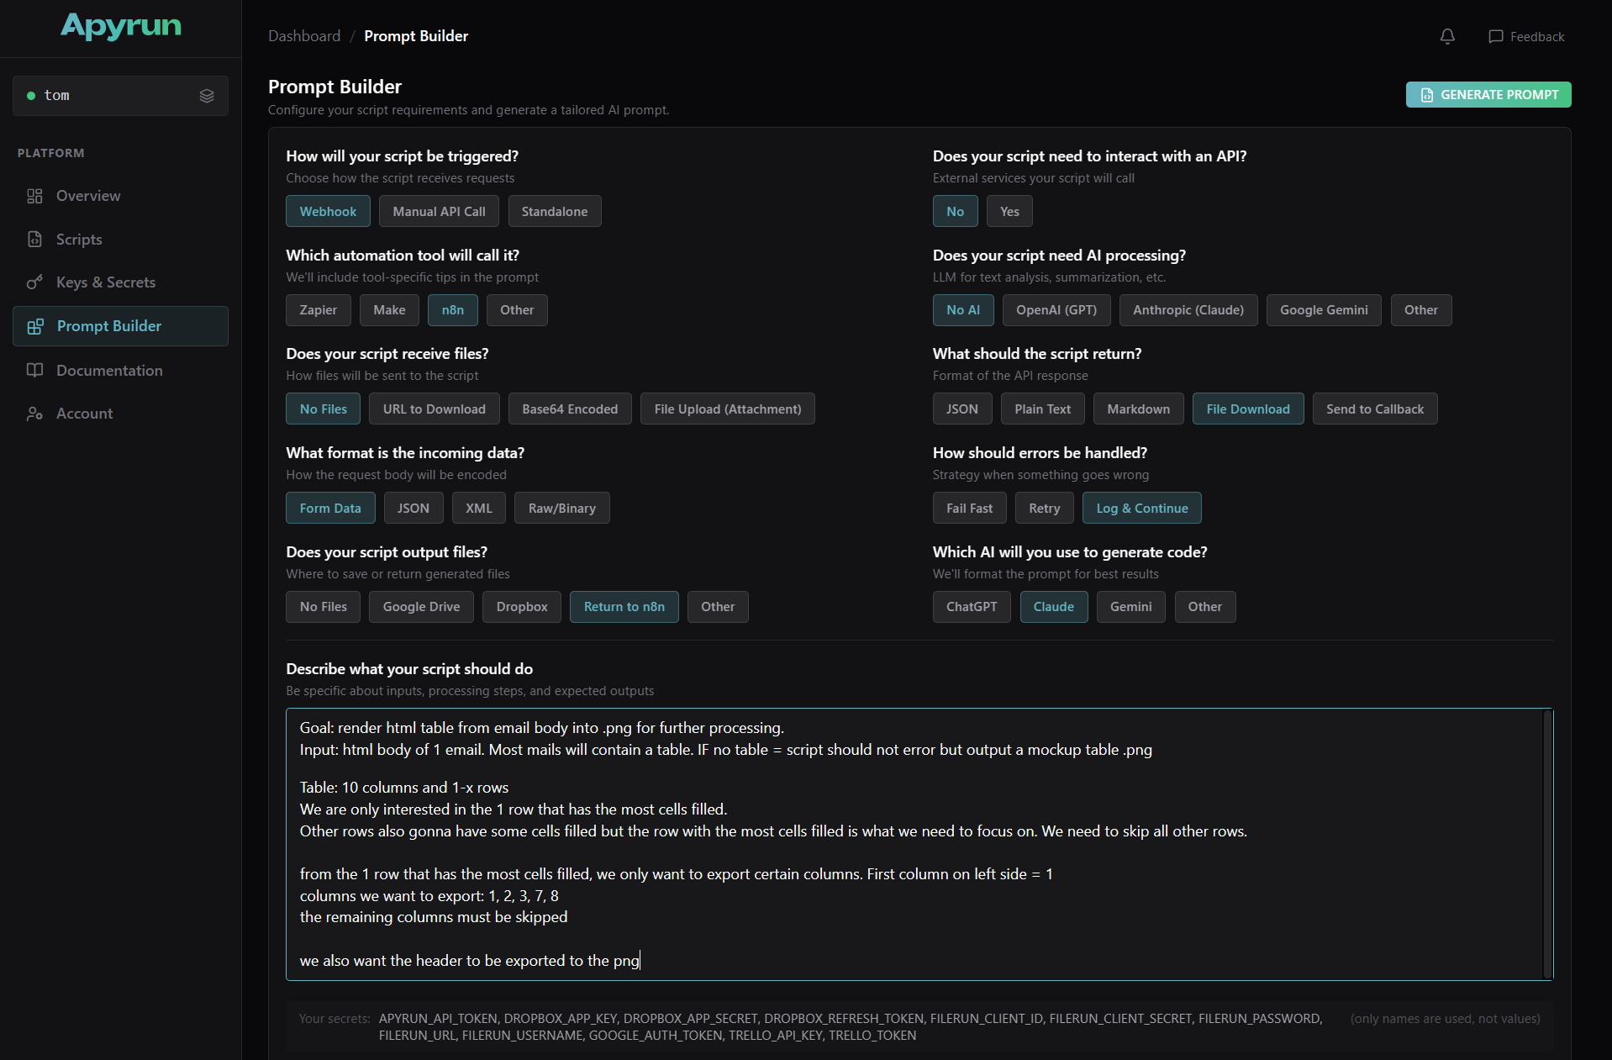Open the notifications bell
The image size is (1612, 1060).
[1446, 36]
